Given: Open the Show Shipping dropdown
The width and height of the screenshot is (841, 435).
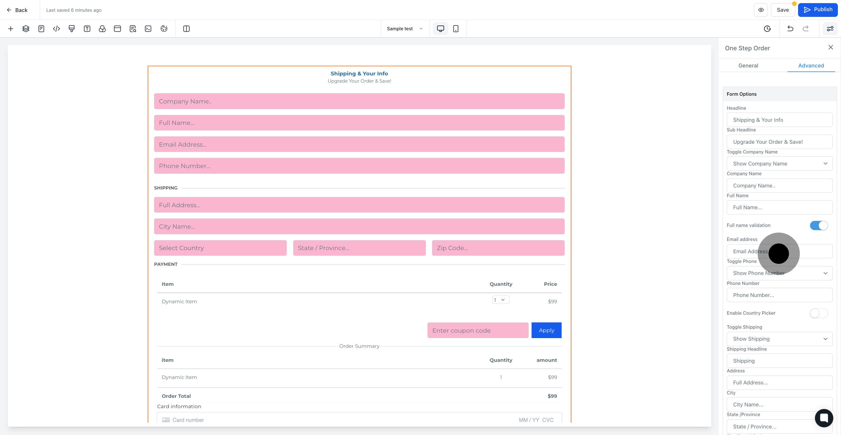Looking at the screenshot, I should (x=779, y=339).
